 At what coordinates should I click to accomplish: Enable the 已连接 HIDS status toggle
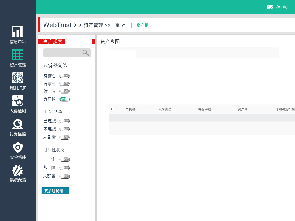(65, 120)
